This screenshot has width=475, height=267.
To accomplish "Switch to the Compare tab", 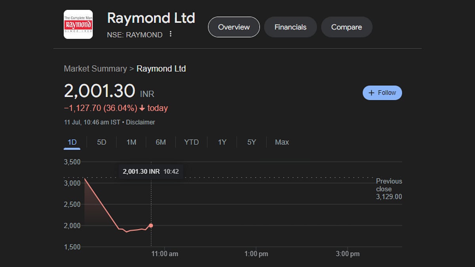I will (346, 27).
